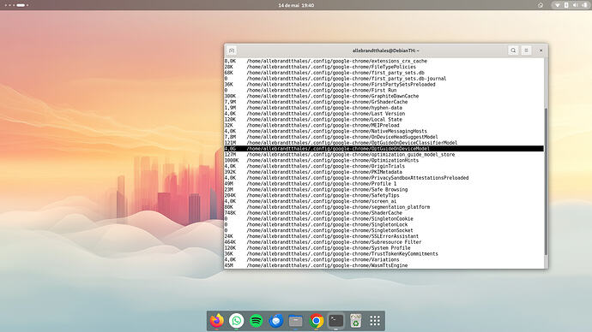Open the Activities workspace indicator
This screenshot has width=592, height=332.
click(x=17, y=5)
